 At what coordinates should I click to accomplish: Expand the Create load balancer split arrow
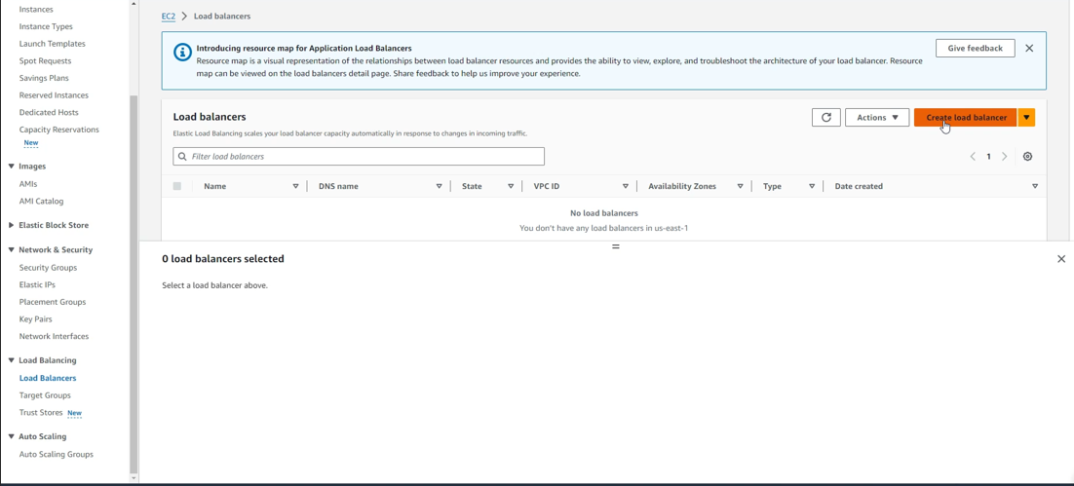tap(1026, 118)
